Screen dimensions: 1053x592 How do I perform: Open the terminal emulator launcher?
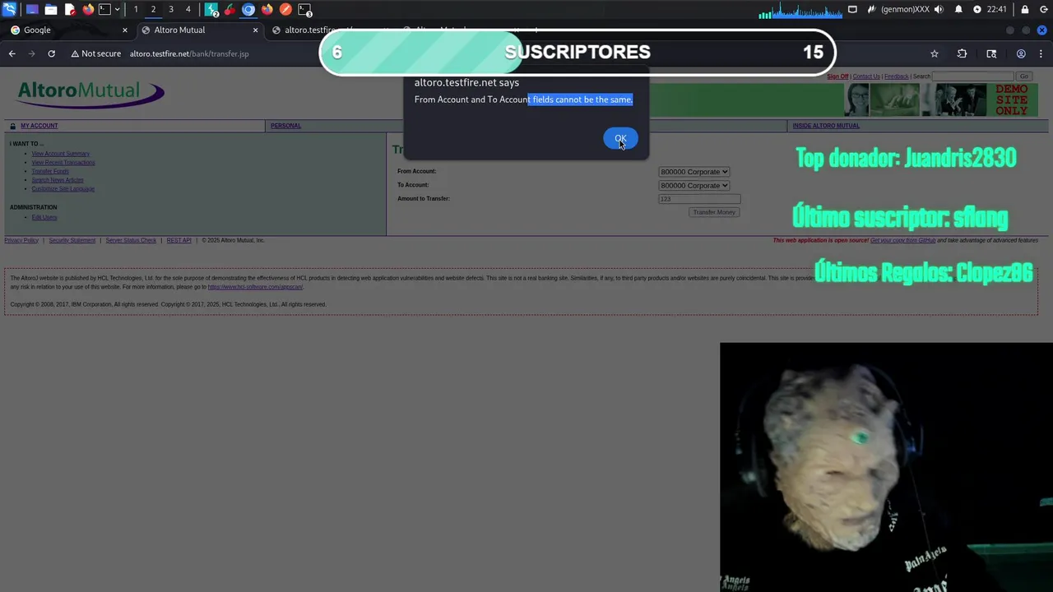(x=104, y=10)
